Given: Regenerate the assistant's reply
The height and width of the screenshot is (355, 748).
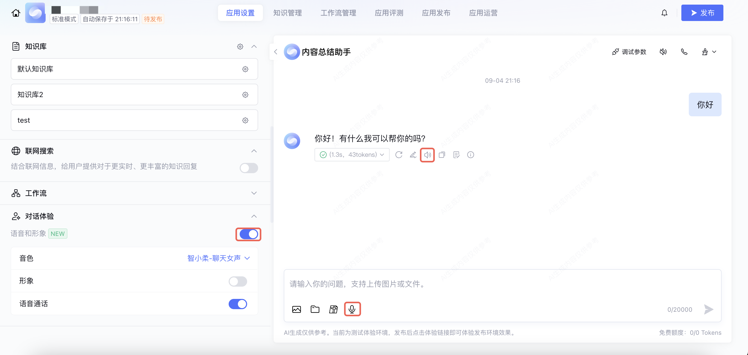Looking at the screenshot, I should pyautogui.click(x=399, y=155).
